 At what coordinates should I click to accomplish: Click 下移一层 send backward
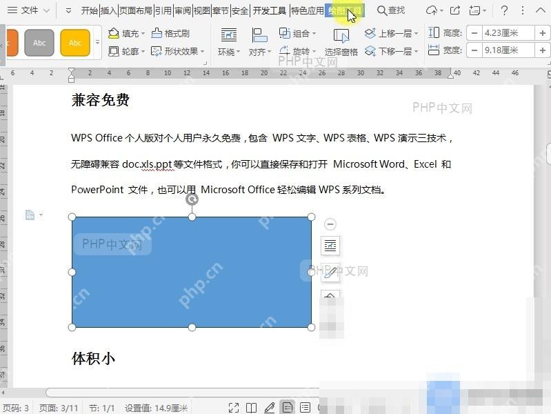pyautogui.click(x=388, y=51)
